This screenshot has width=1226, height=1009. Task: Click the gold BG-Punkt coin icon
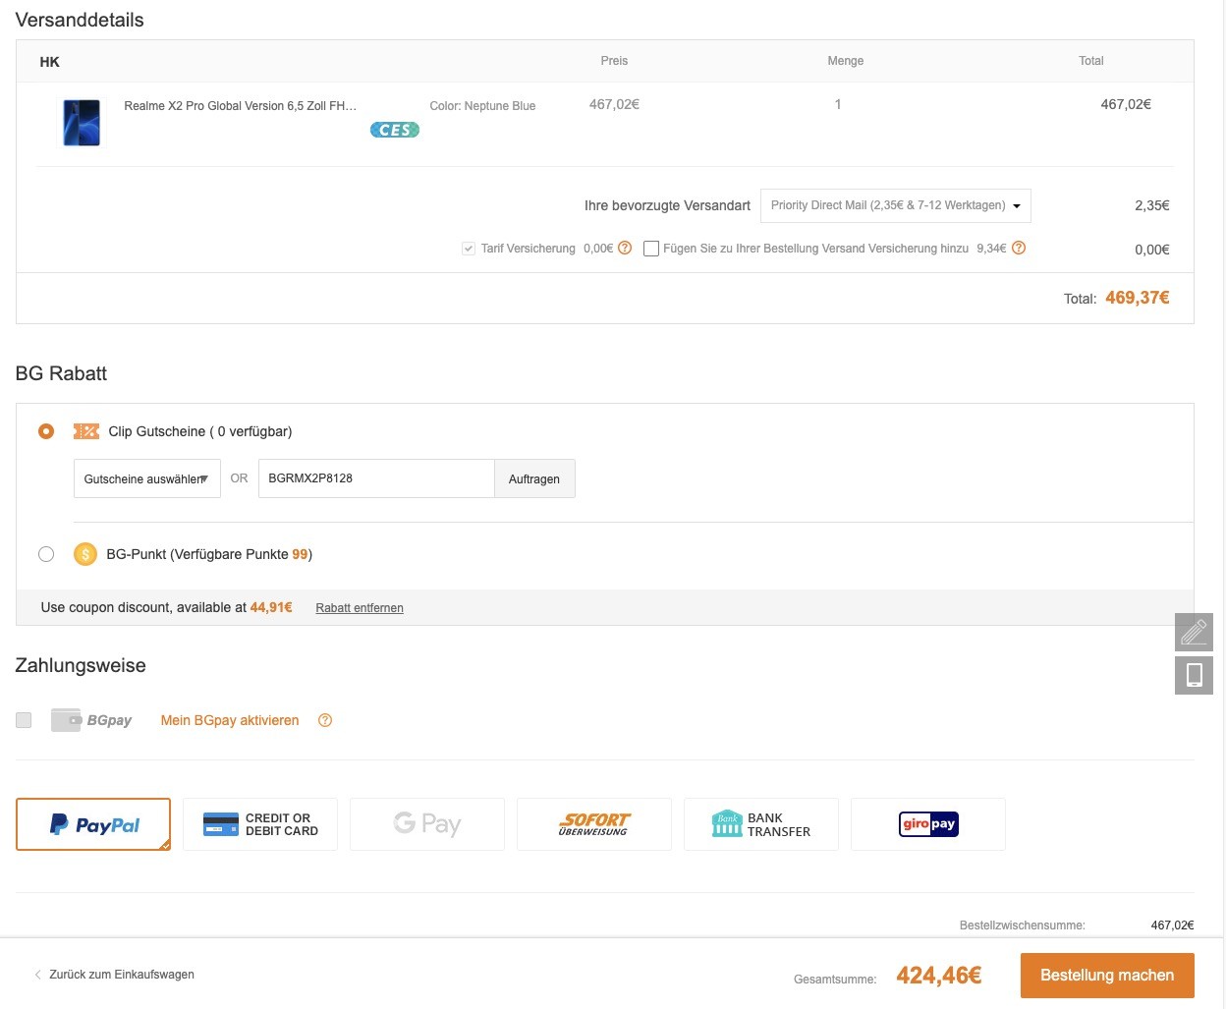[x=85, y=554]
